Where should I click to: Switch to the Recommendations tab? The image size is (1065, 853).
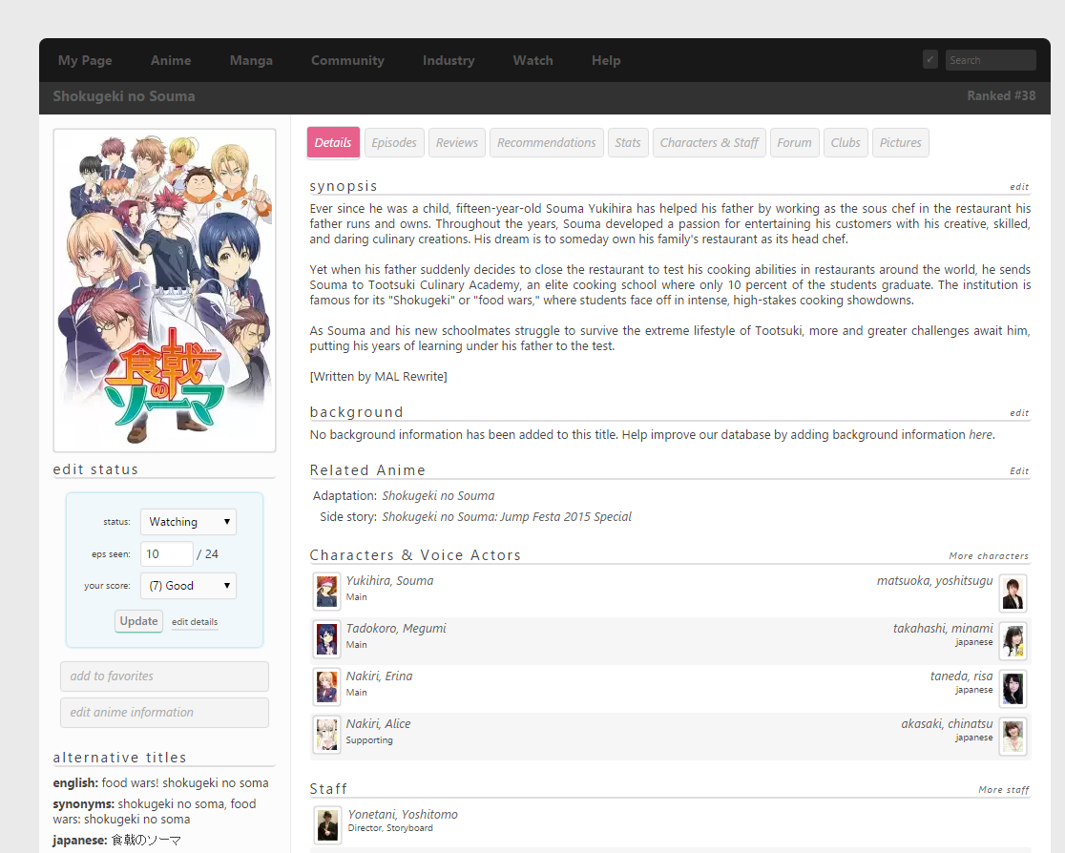click(546, 142)
